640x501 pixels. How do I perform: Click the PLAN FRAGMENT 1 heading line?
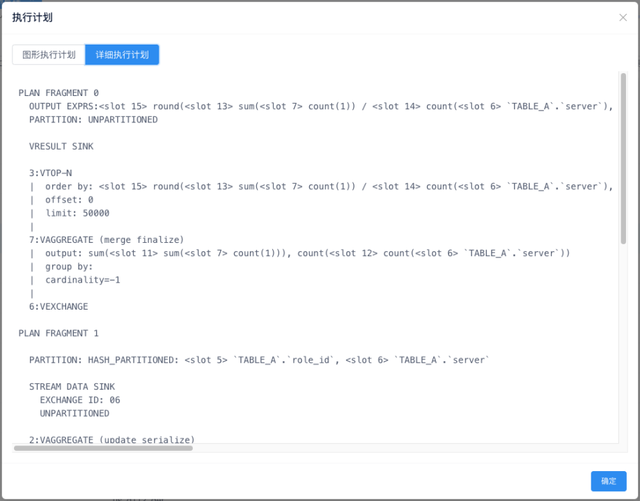click(58, 333)
